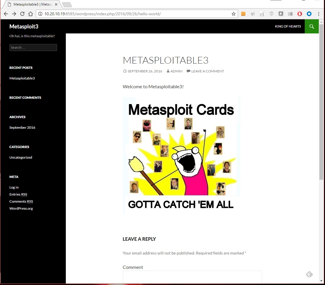
Task: Select the Metasploitable3 browser tab
Action: point(32,5)
